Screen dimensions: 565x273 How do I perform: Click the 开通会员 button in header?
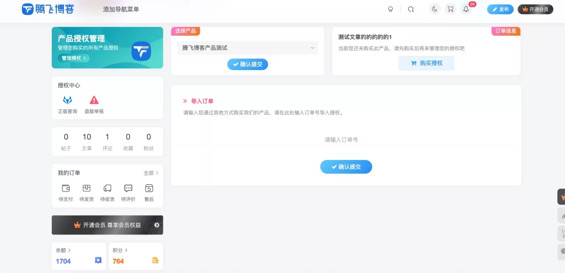click(x=535, y=9)
